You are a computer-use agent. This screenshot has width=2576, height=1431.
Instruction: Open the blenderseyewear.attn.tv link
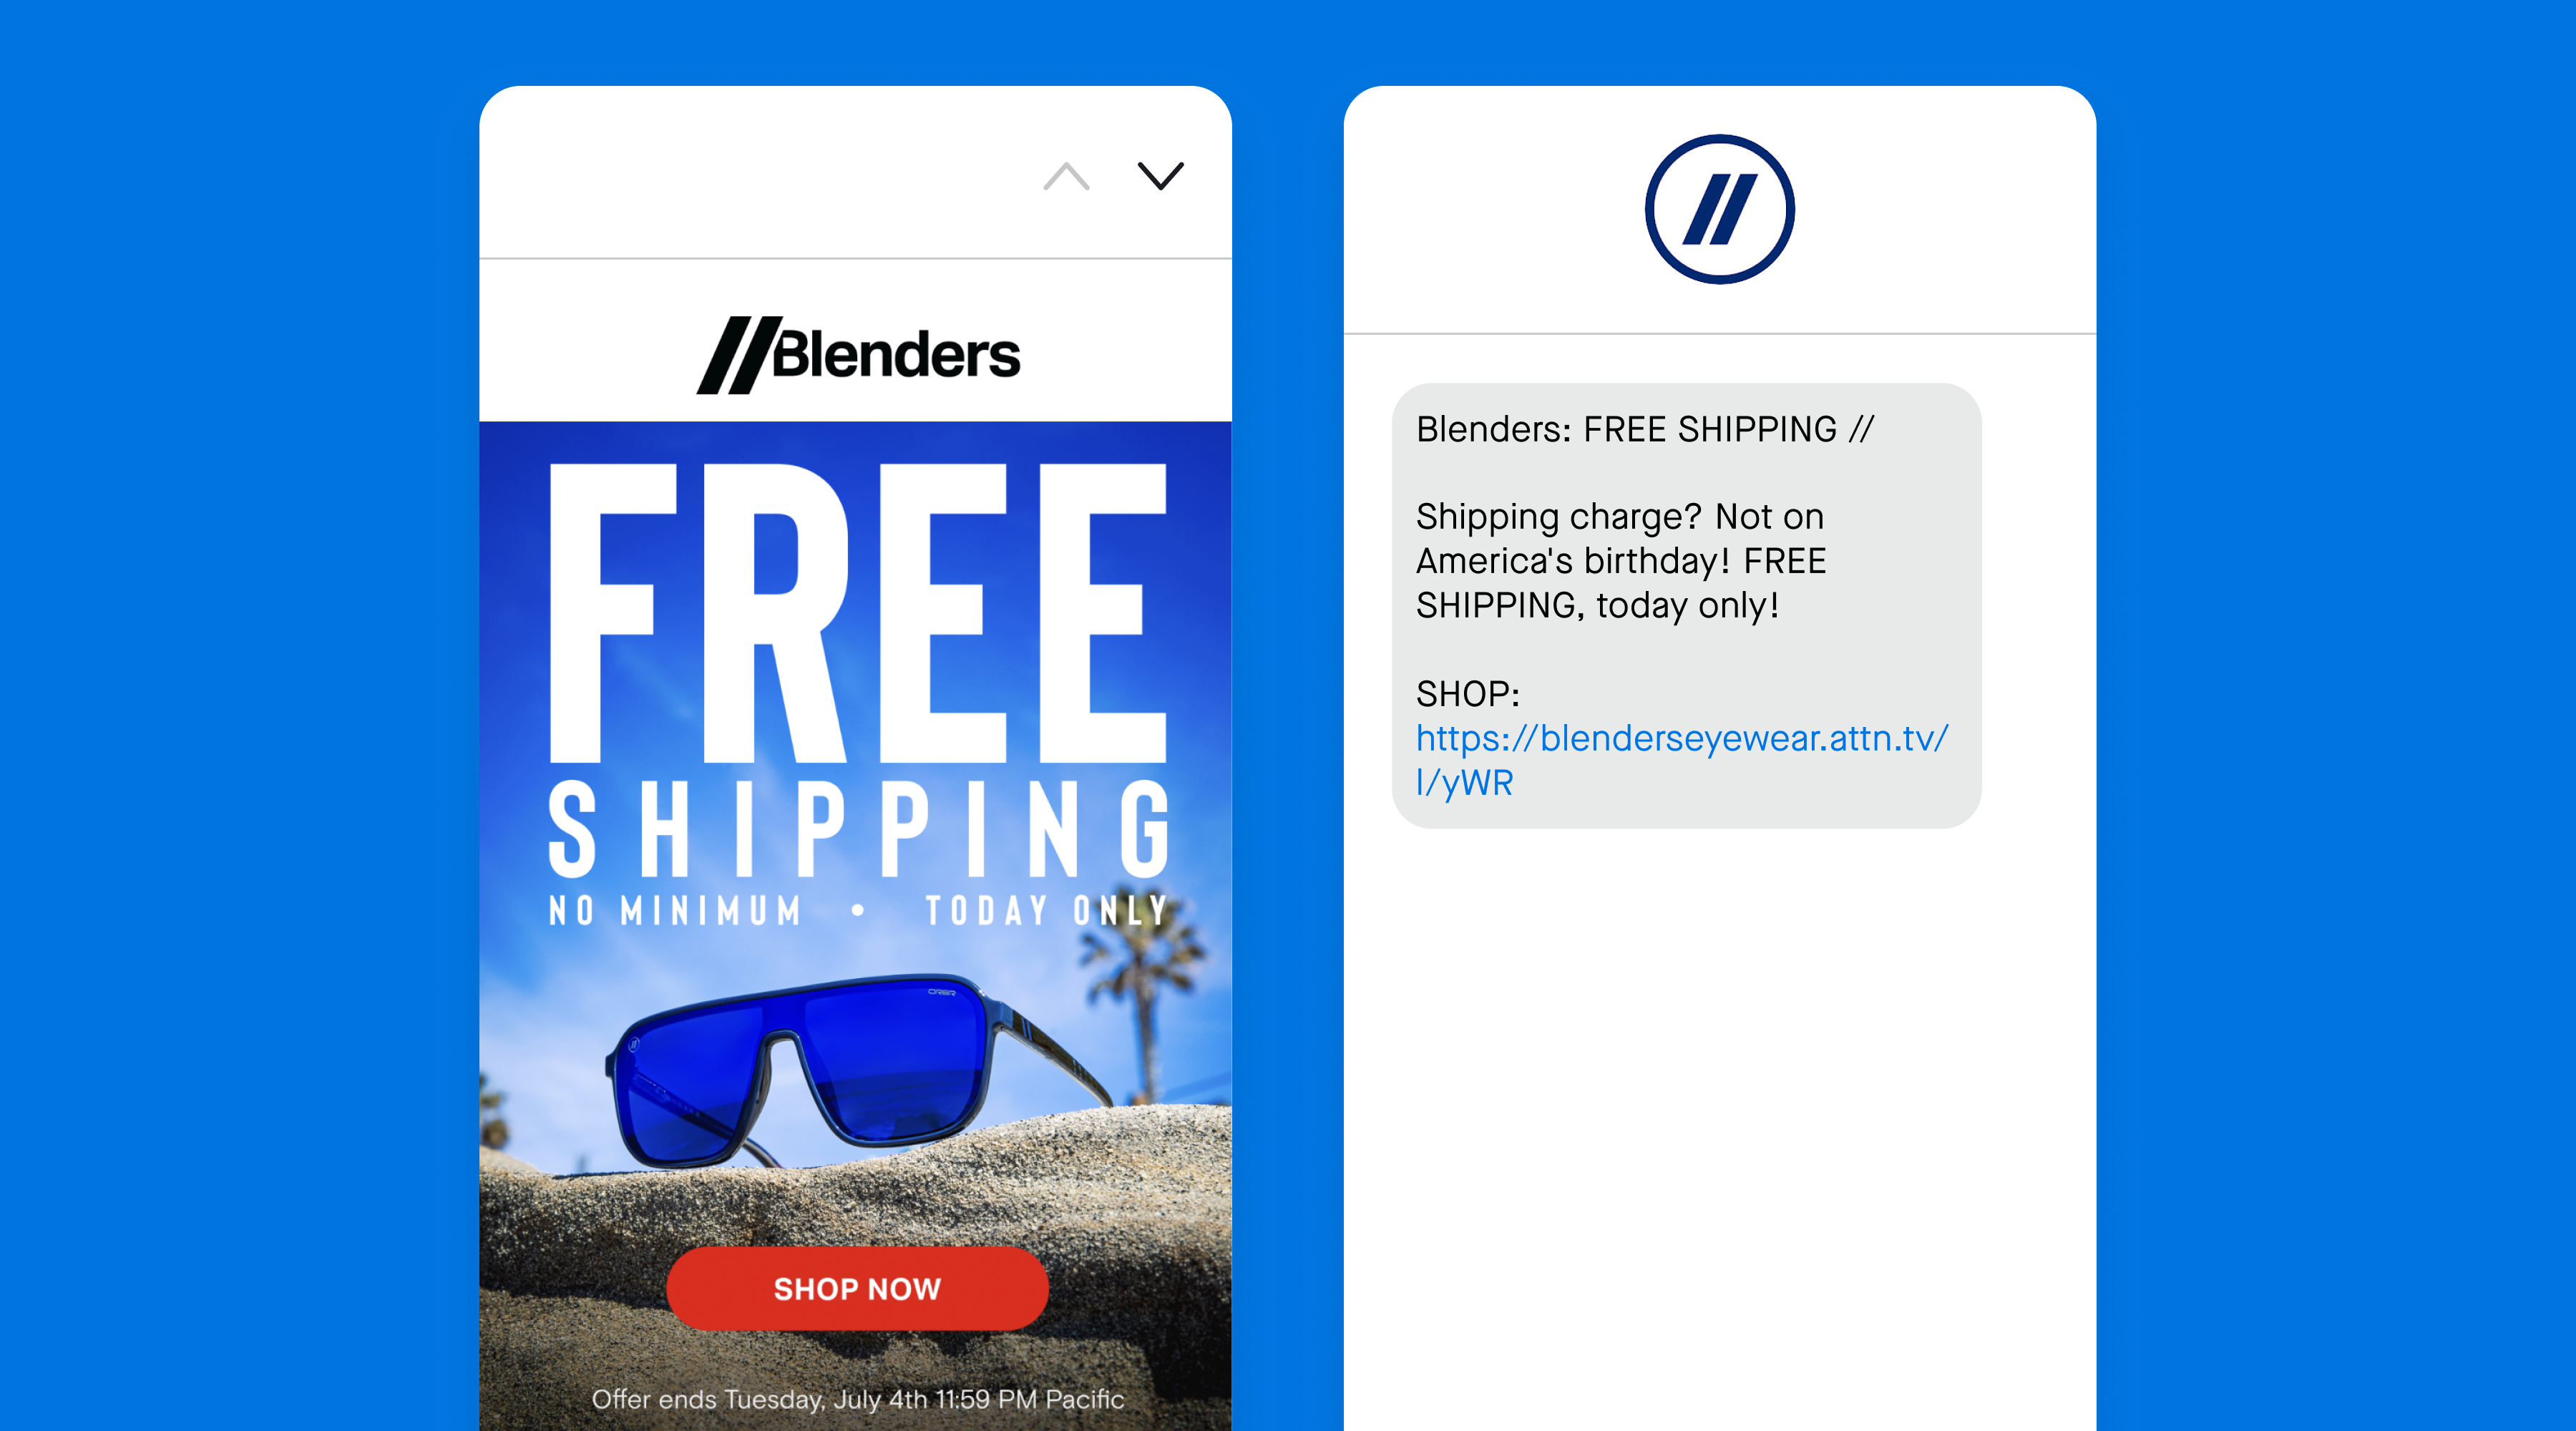[x=1682, y=760]
